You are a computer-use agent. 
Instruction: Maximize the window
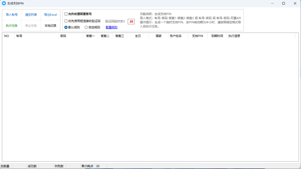(283, 3)
